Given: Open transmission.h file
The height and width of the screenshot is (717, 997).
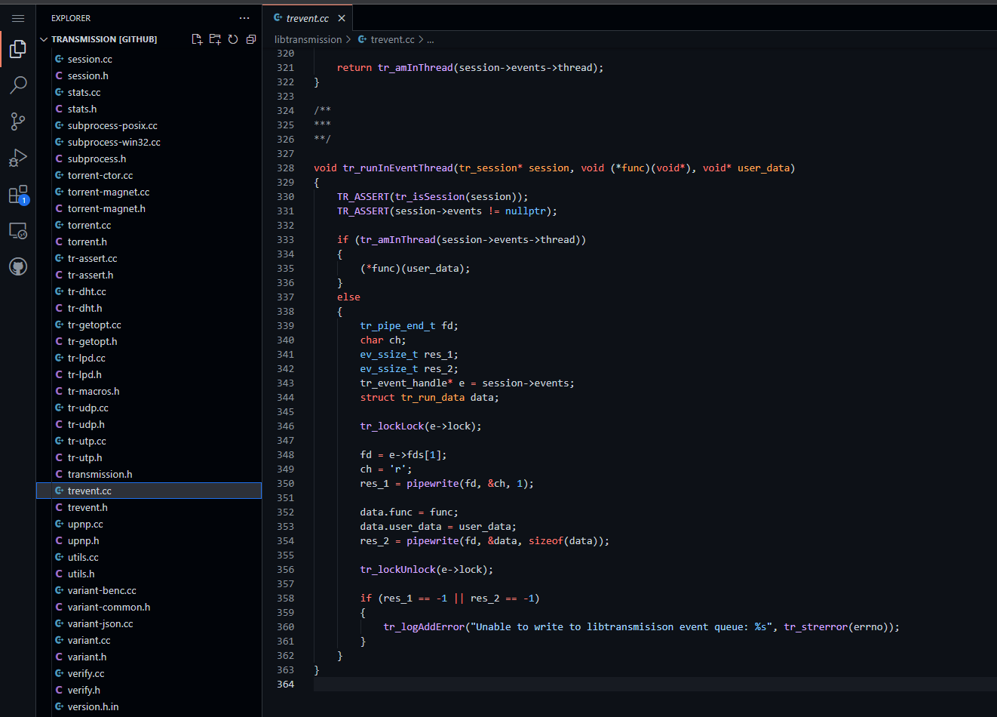Looking at the screenshot, I should coord(149,474).
